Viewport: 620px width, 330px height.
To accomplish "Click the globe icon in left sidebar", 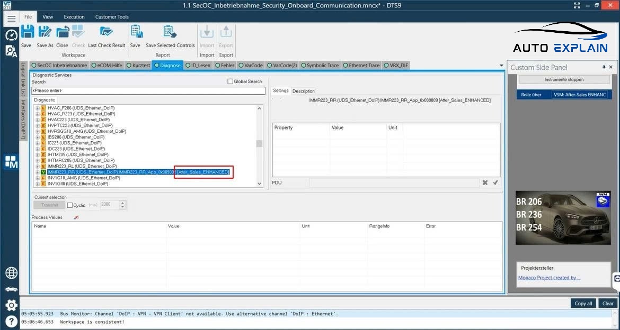I will coord(11,273).
